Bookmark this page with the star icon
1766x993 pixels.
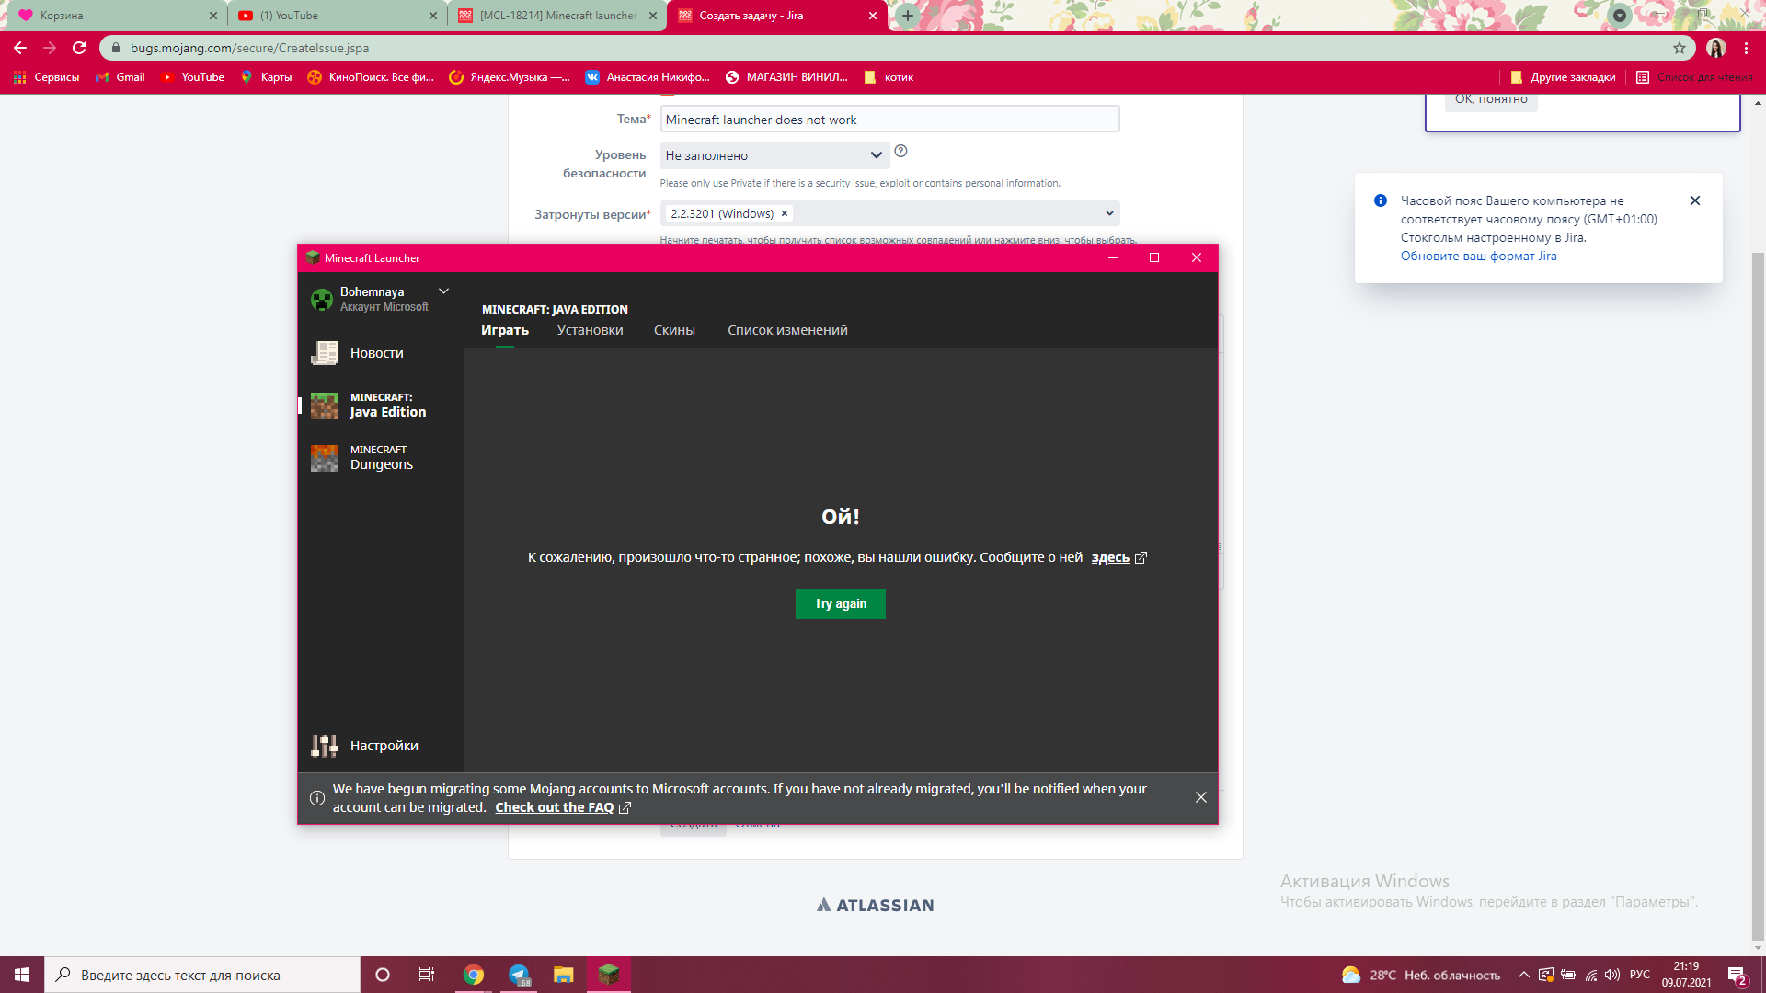pos(1680,48)
